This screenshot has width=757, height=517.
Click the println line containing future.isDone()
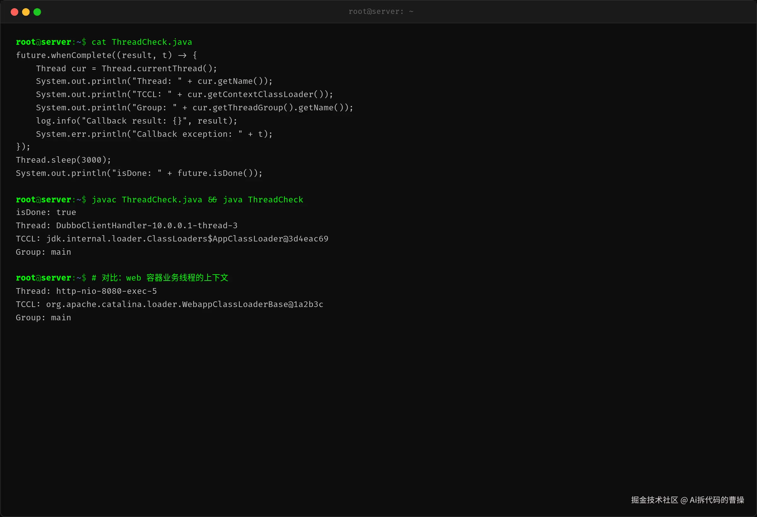[139, 173]
